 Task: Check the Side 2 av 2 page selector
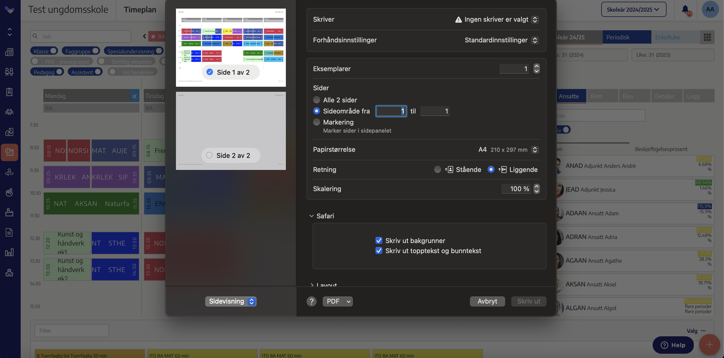209,155
